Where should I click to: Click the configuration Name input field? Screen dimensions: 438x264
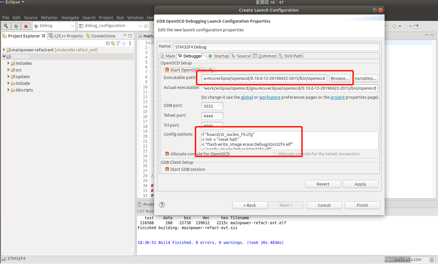(276, 47)
